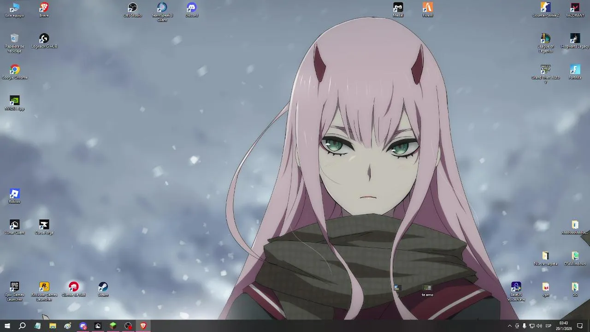590x332 pixels.
Task: Select the Epic Games Launcher shortcut
Action: [14, 291]
